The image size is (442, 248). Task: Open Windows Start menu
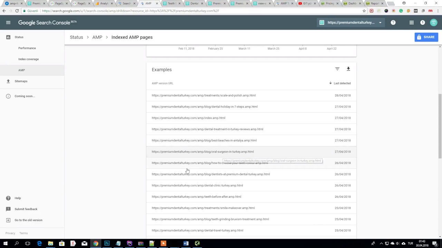[x=5, y=244]
